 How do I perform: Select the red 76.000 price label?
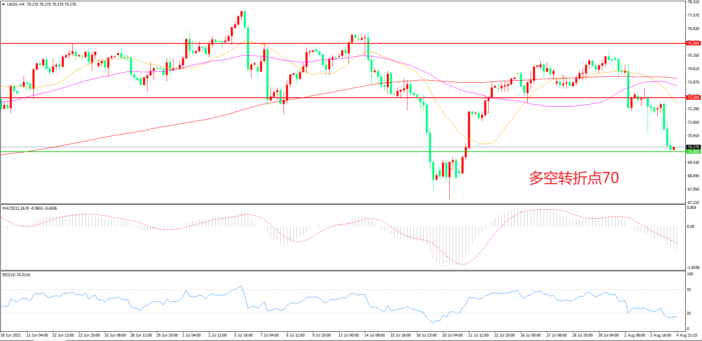click(x=693, y=43)
